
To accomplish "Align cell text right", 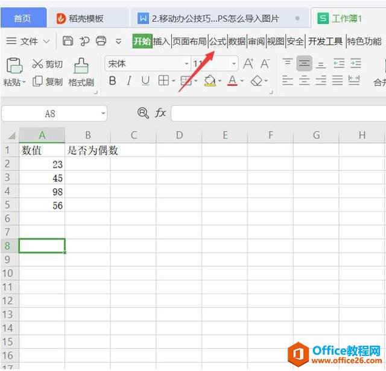I will point(321,80).
